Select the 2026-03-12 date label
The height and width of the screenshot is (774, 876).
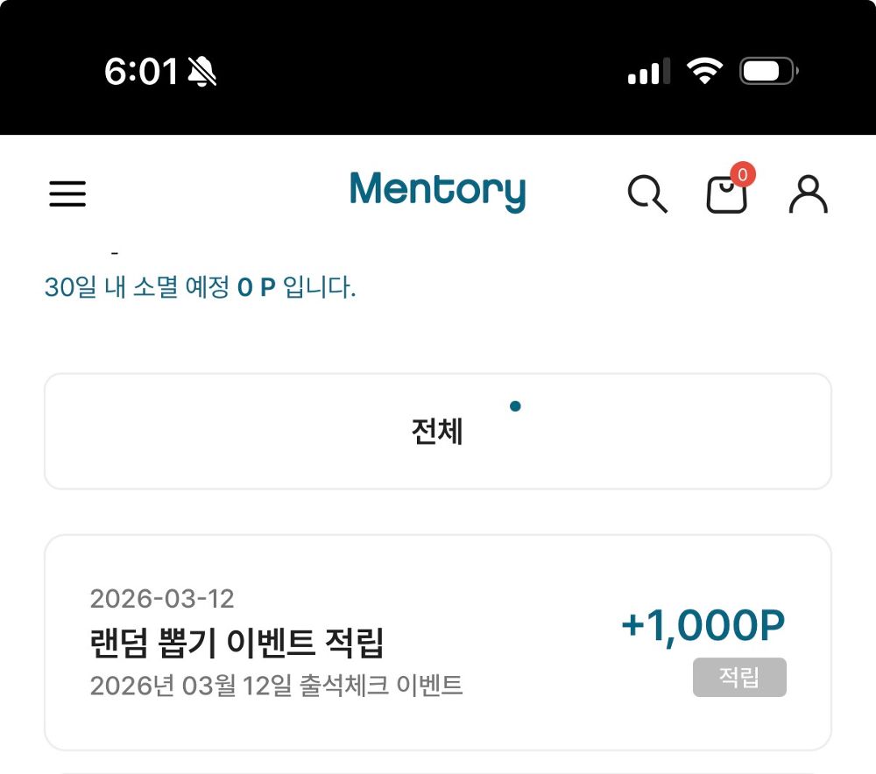coord(162,599)
